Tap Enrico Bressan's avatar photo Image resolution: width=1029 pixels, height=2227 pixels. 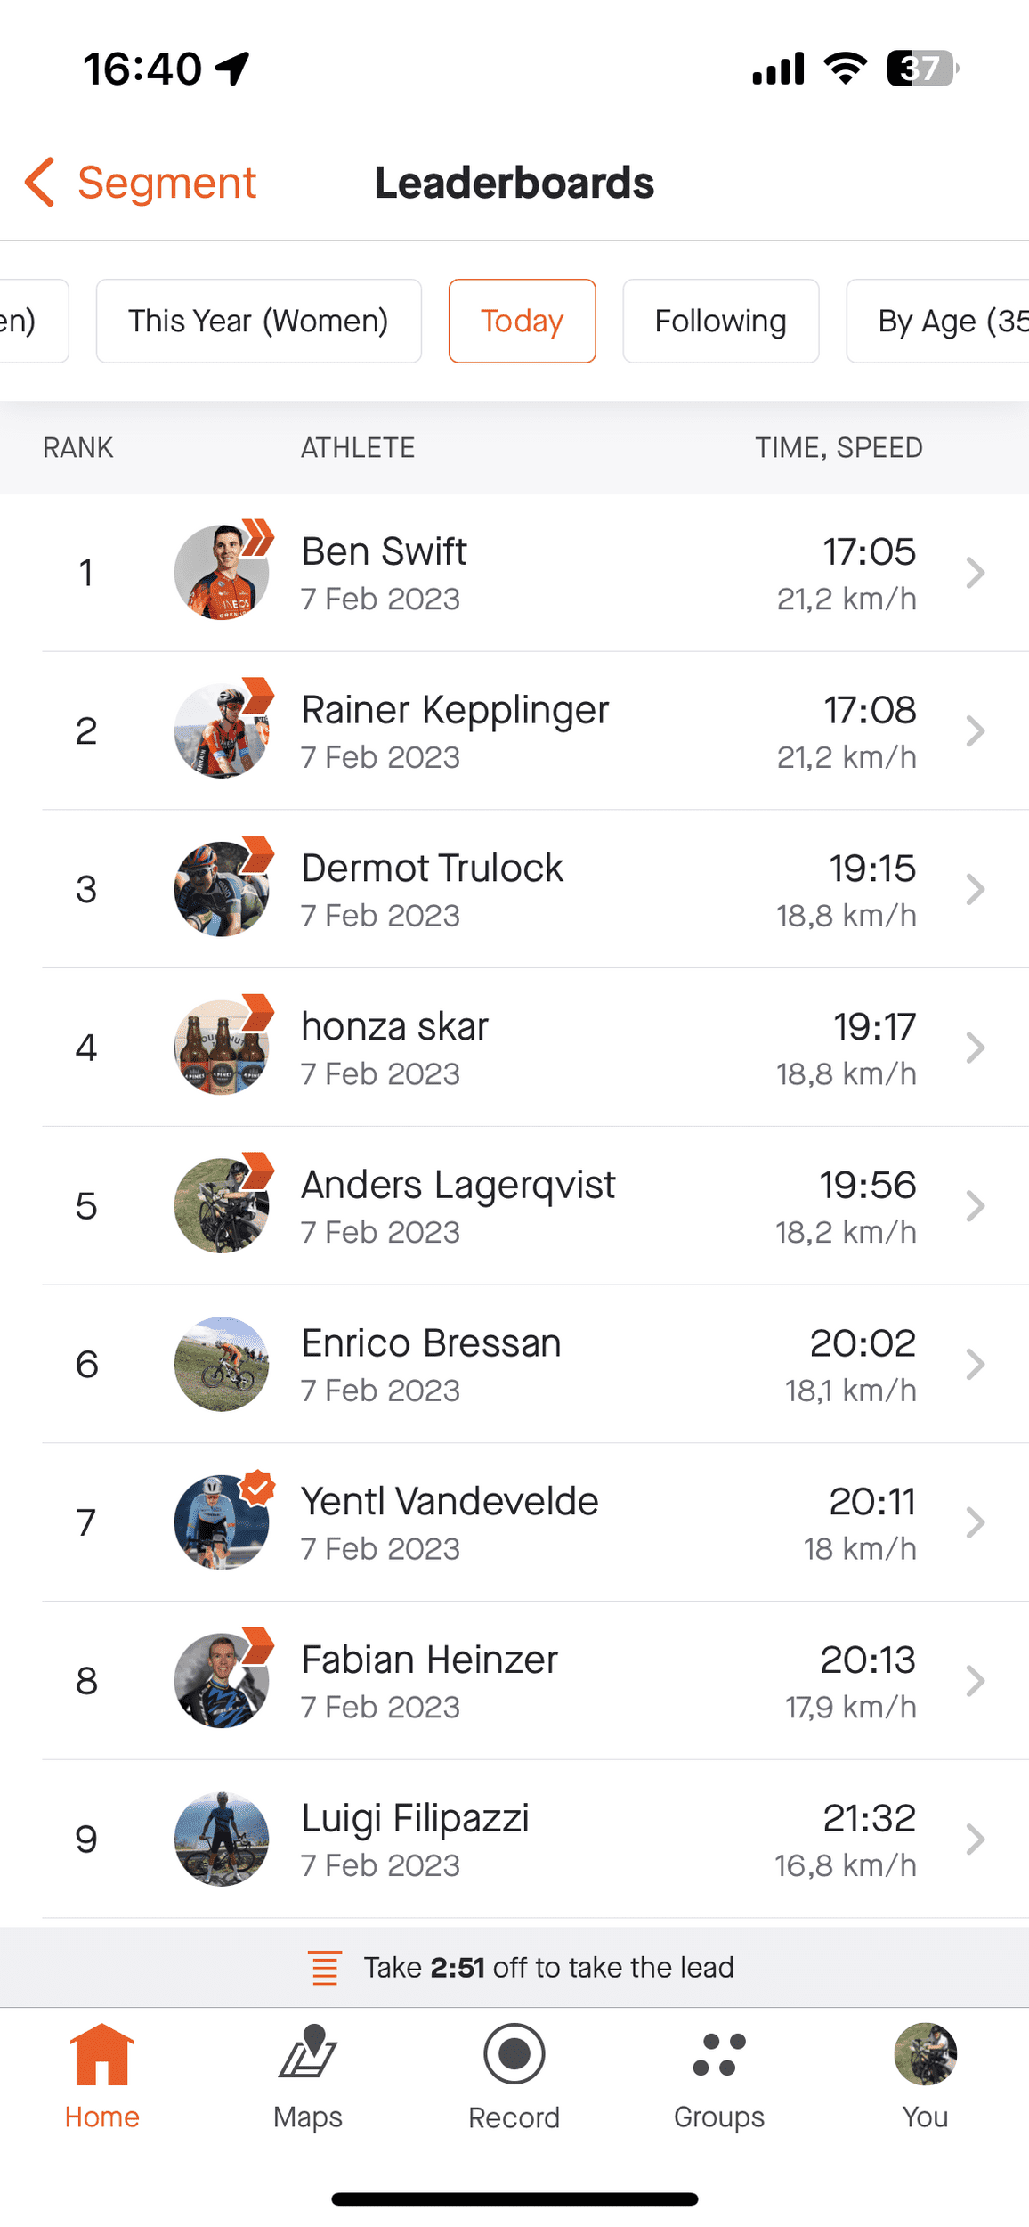[222, 1364]
